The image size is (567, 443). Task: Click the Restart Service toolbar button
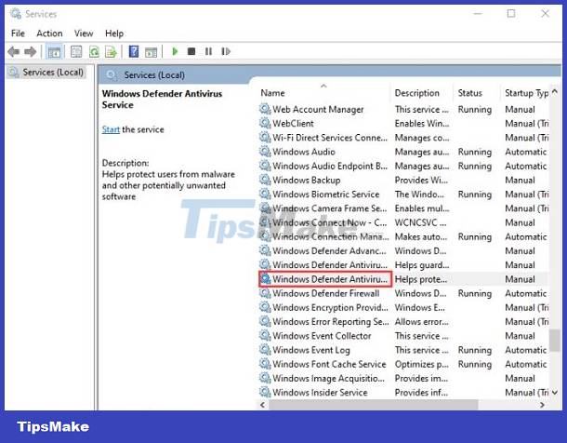(226, 51)
